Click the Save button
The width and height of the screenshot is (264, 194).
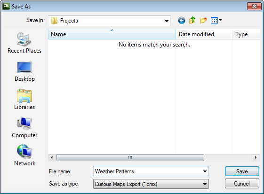(242, 171)
